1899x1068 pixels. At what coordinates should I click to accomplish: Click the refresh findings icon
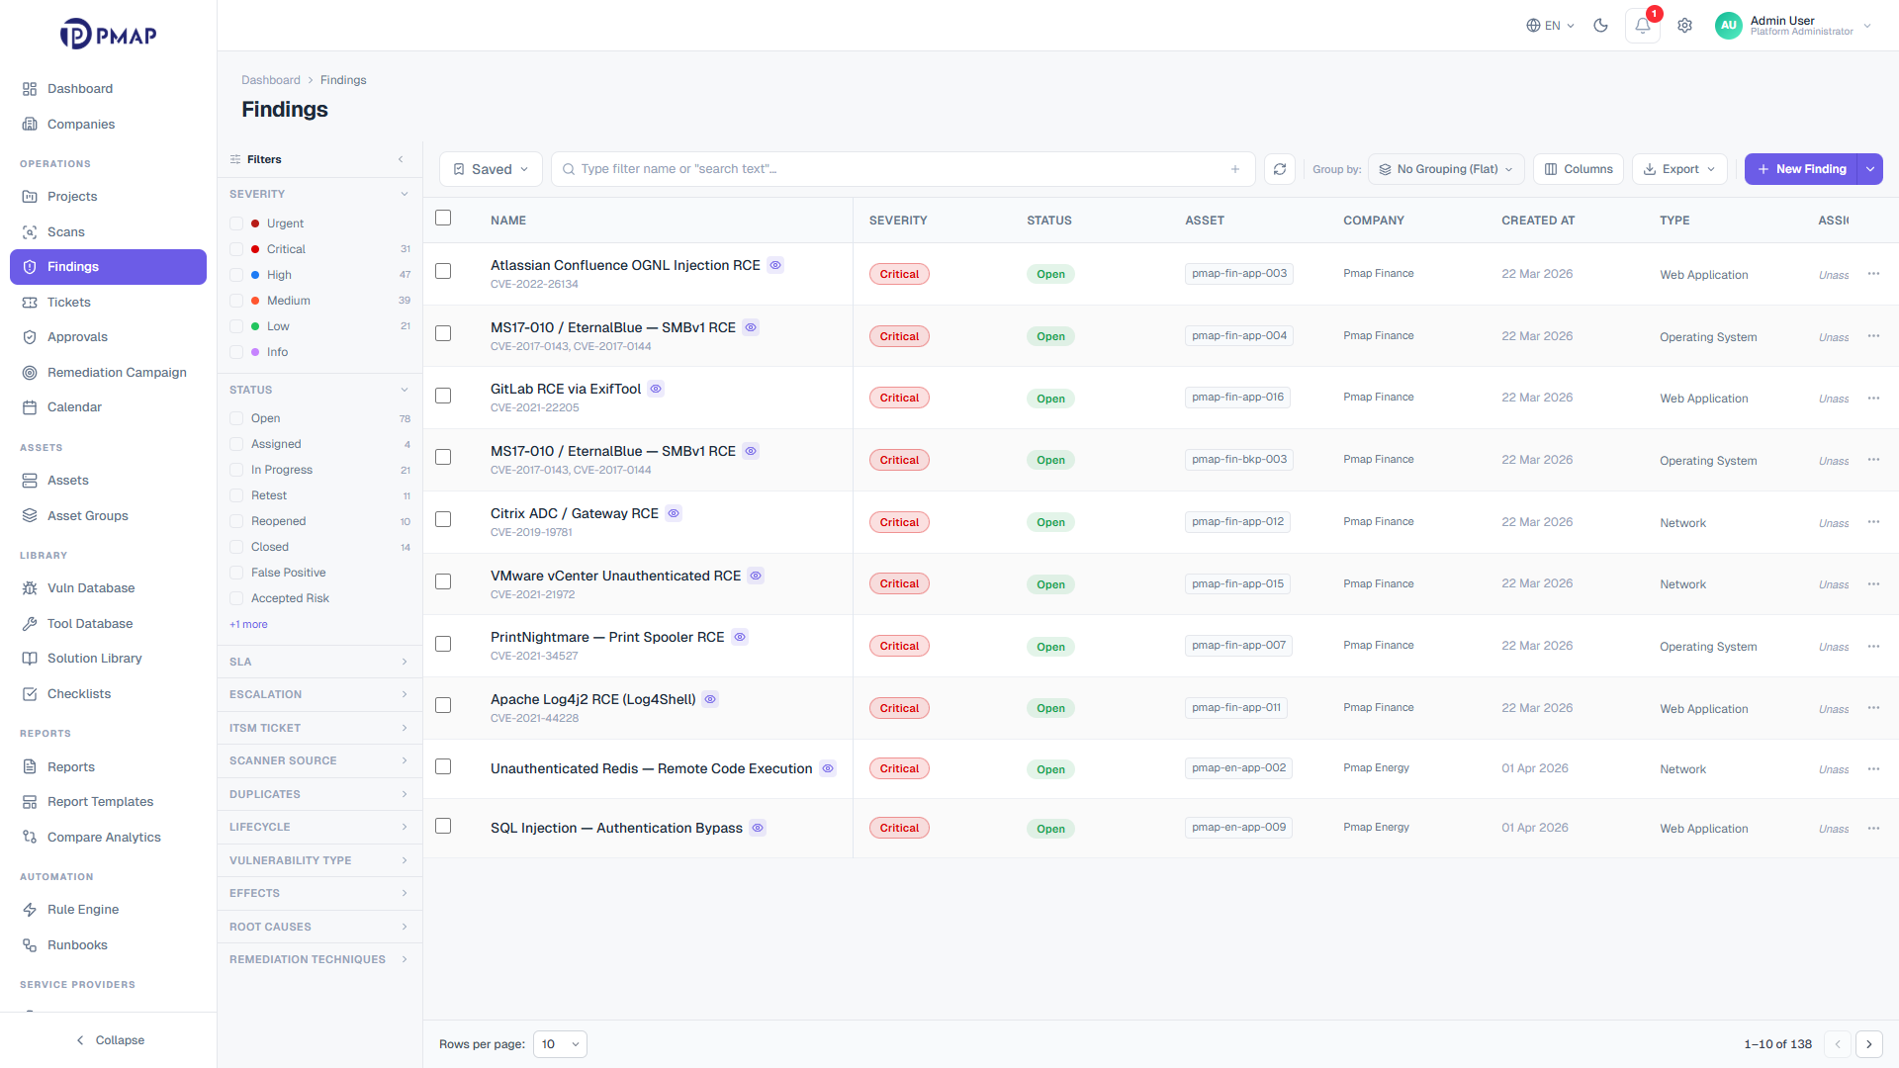[1280, 169]
